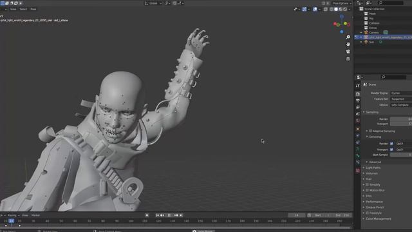Image resolution: width=412 pixels, height=232 pixels.
Task: Open the Tool properties tab icon
Action: [358, 86]
